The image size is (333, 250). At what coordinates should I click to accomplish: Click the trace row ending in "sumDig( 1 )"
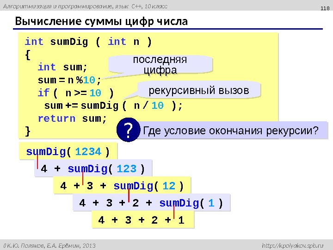(x=151, y=202)
